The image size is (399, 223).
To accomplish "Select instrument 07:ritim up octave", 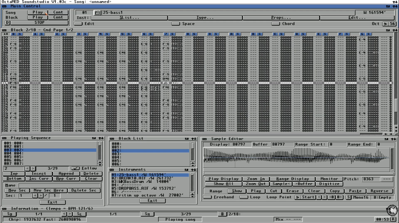I will [x=150, y=195].
